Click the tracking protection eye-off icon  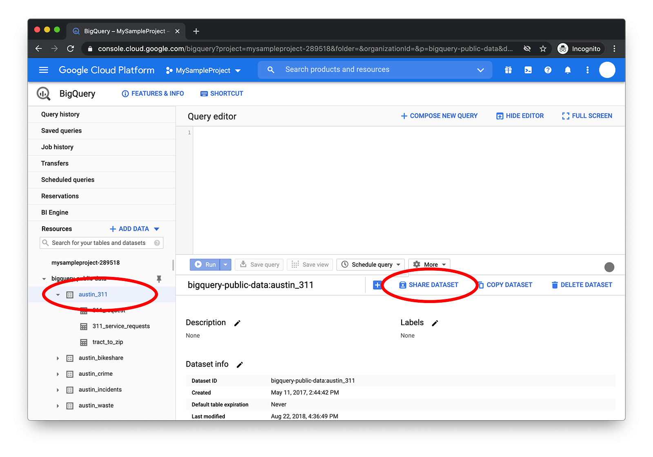coord(527,49)
